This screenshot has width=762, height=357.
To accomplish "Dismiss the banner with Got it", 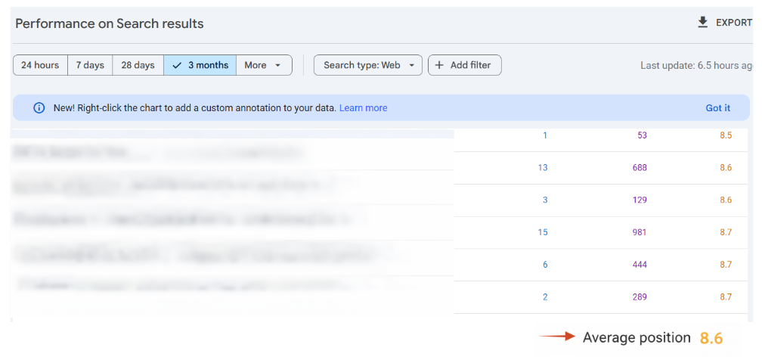I will tap(718, 108).
